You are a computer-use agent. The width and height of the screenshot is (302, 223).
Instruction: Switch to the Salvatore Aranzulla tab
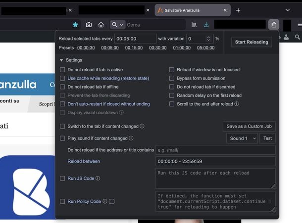[193, 10]
